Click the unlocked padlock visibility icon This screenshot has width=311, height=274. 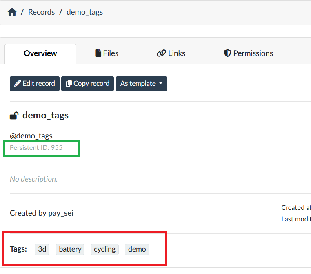tap(14, 116)
